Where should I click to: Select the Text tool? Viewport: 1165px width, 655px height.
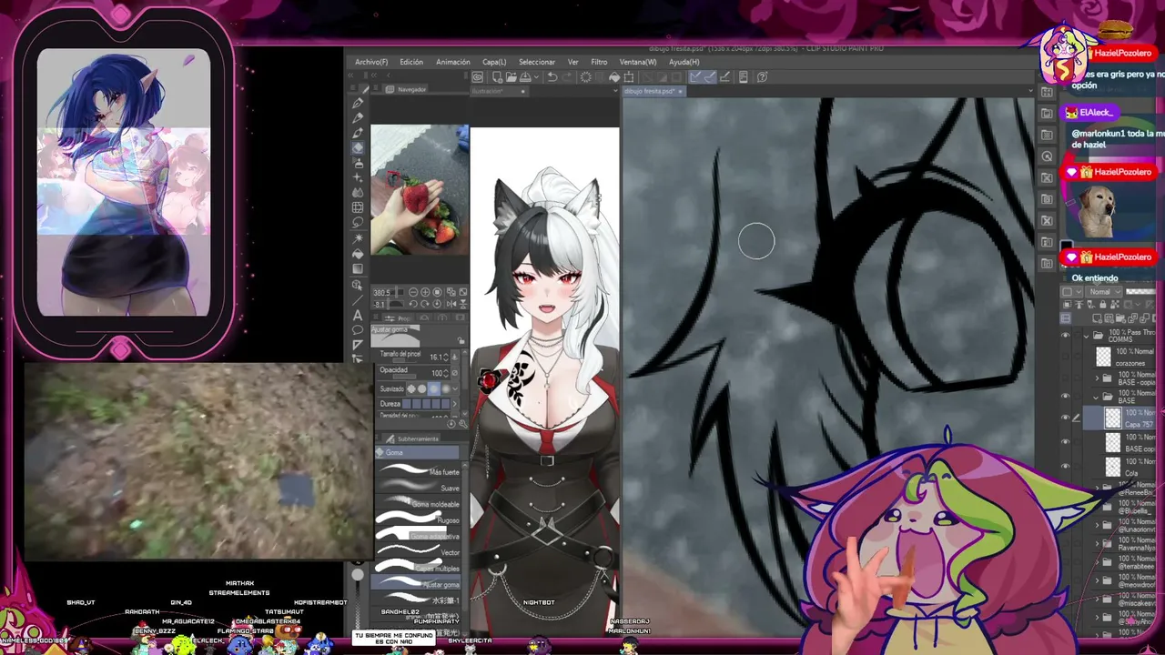(x=358, y=315)
